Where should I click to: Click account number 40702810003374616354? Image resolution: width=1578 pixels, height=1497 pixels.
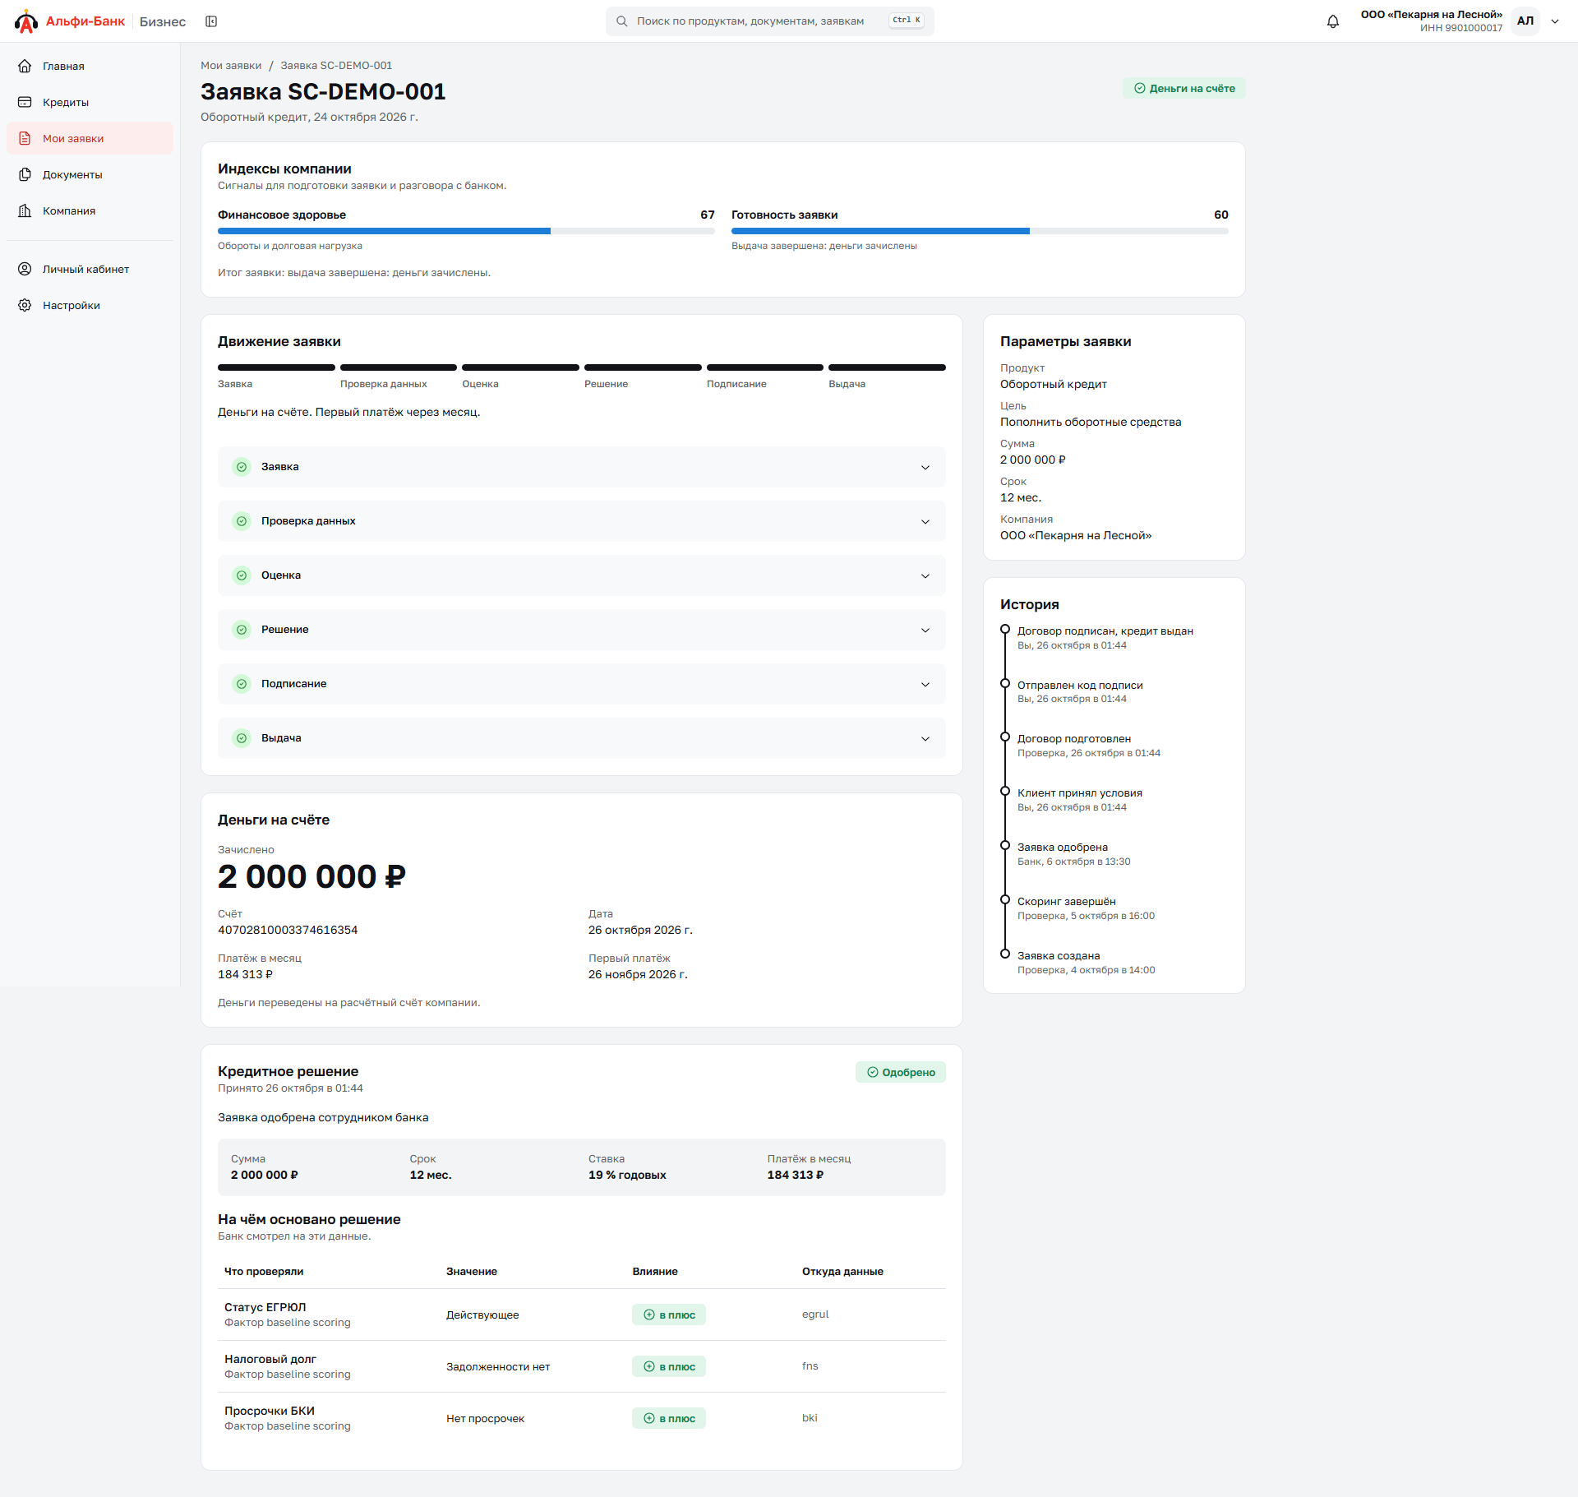tap(288, 930)
